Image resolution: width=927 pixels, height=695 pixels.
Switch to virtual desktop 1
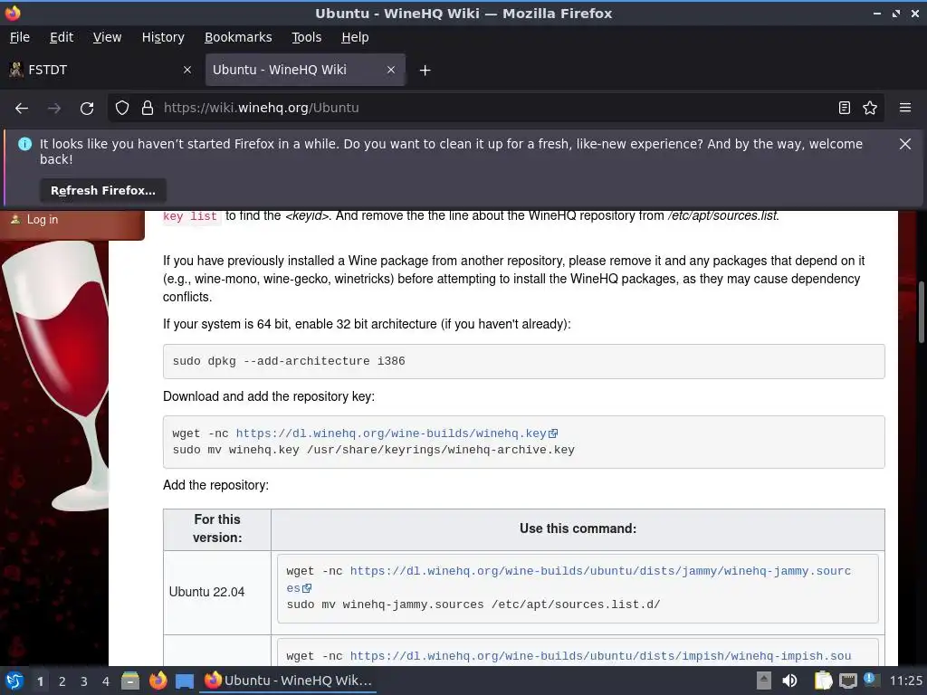tap(40, 681)
